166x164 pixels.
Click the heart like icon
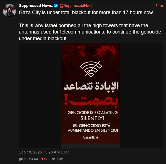pos(53,159)
